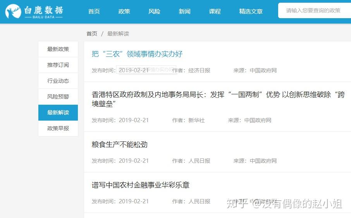The image size is (351, 218).
Task: Select 行业动态 in the sidebar
Action: click(58, 81)
